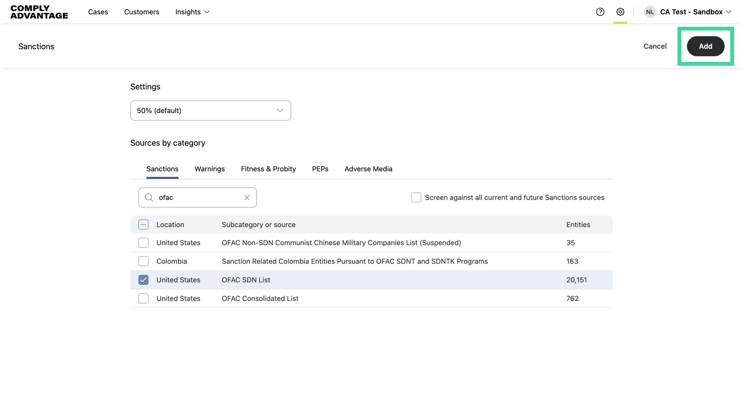Enable screening against all Sanctions sources

(x=416, y=197)
